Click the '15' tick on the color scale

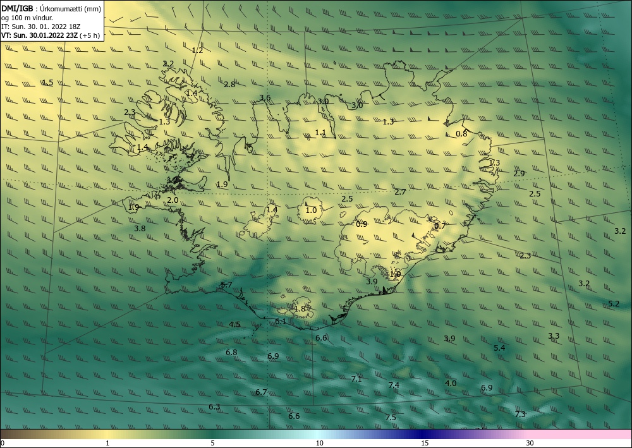tap(425, 444)
